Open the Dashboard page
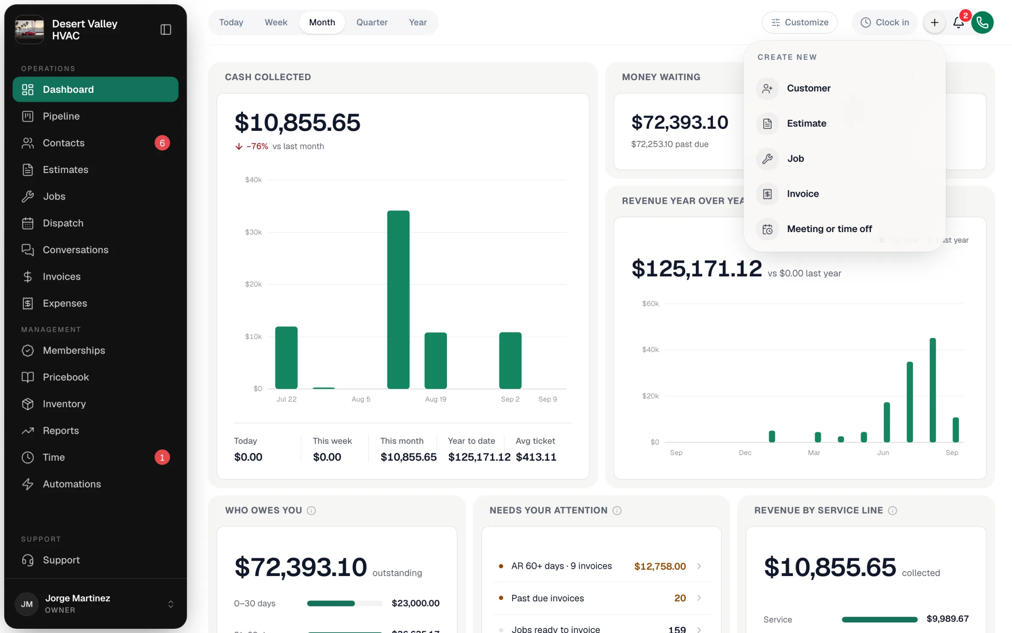This screenshot has height=633, width=1012. pos(95,89)
